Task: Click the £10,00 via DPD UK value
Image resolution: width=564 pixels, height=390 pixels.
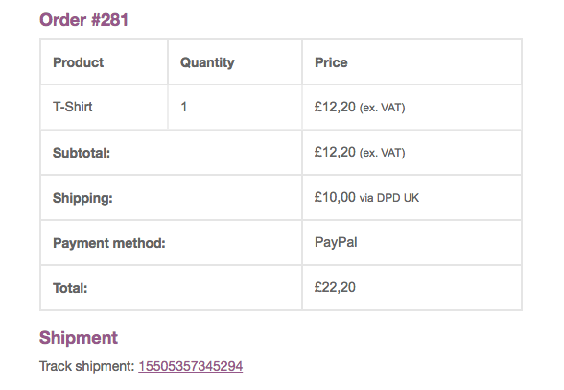Action: 366,197
